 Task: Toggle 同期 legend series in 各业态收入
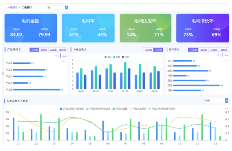[125, 57]
